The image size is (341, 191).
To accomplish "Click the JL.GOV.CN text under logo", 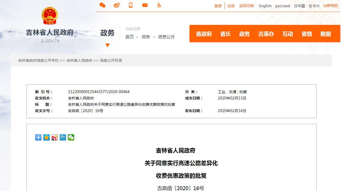I will click(x=50, y=41).
